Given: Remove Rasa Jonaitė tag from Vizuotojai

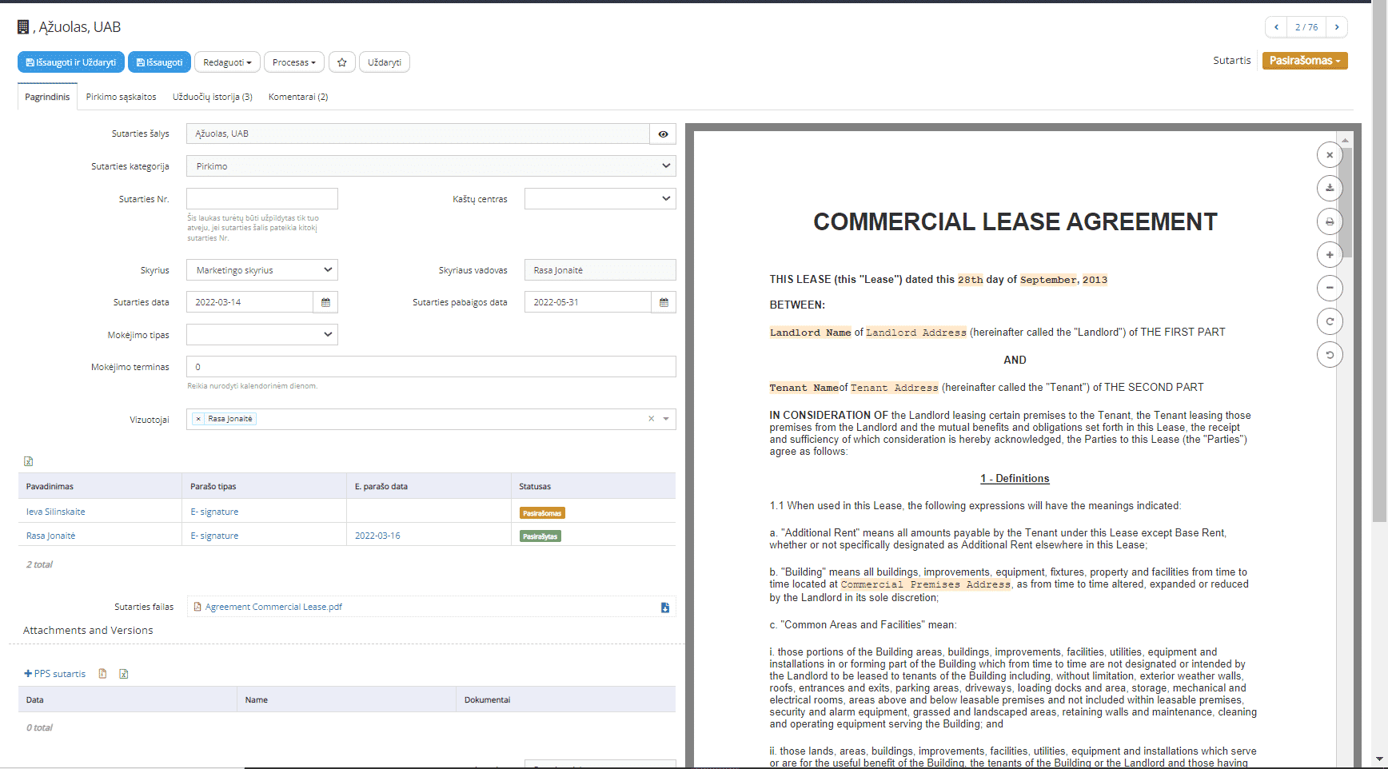Looking at the screenshot, I should click(198, 419).
